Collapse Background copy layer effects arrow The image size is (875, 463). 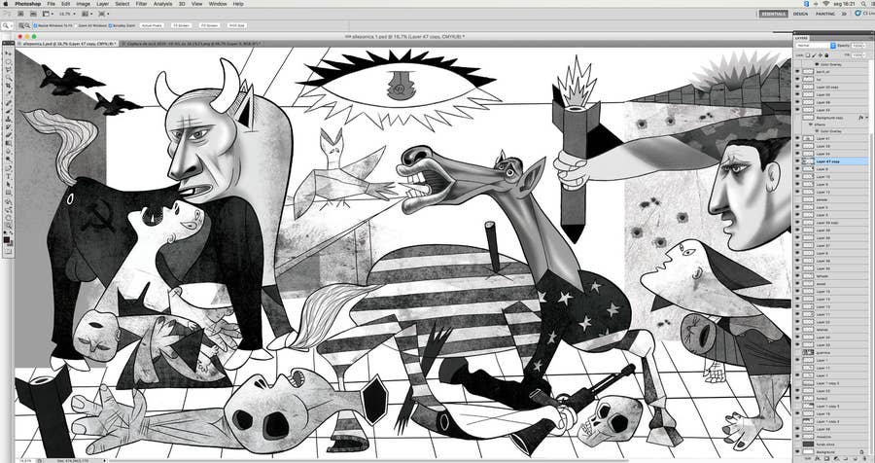coord(866,118)
